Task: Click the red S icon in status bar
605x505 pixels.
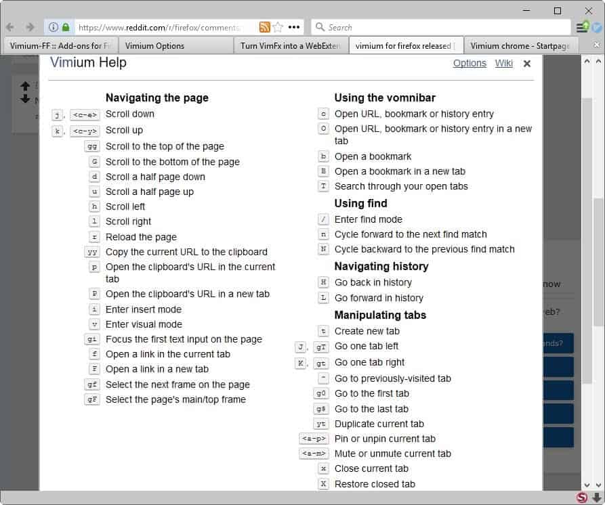Action: pos(581,498)
